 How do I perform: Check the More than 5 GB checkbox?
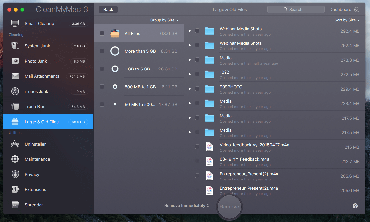pos(102,51)
